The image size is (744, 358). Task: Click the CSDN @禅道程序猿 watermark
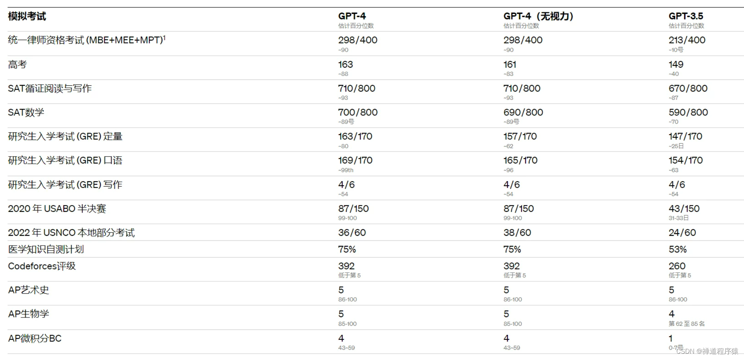click(x=707, y=351)
